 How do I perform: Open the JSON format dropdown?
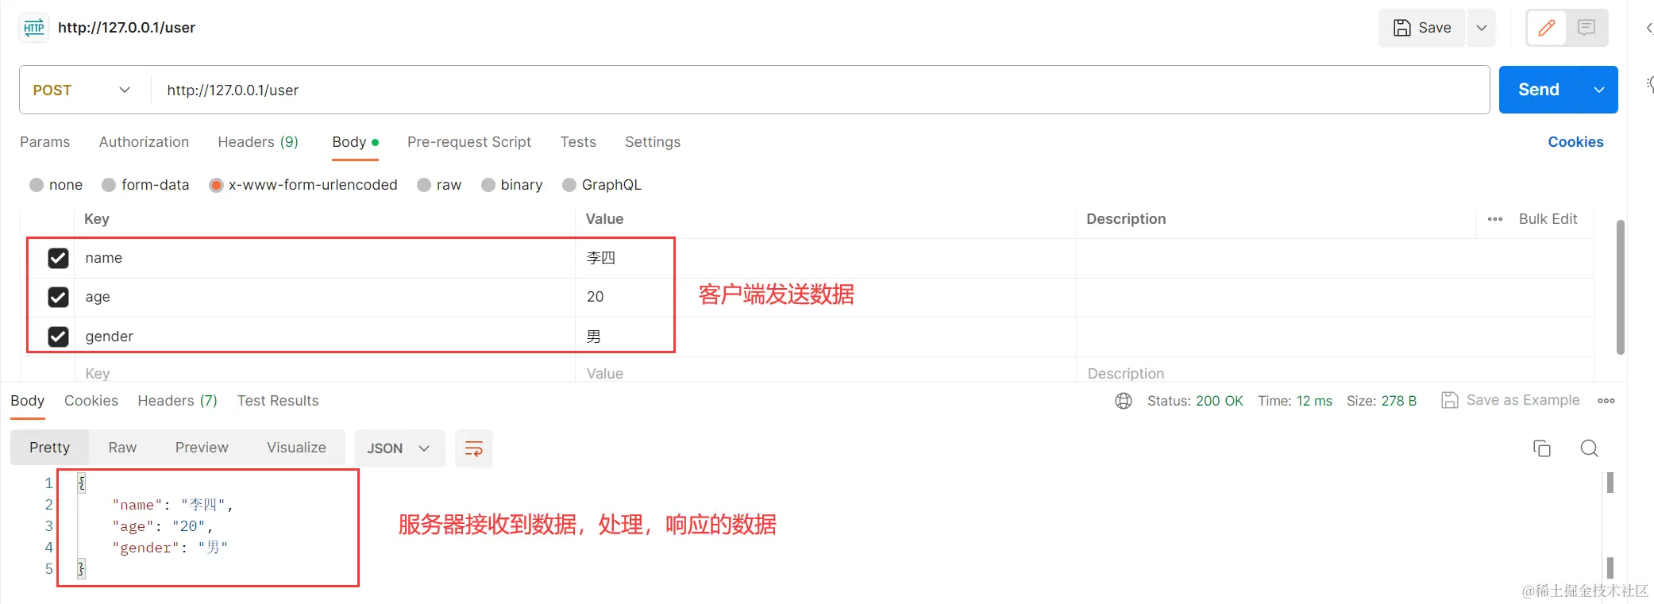pos(399,448)
